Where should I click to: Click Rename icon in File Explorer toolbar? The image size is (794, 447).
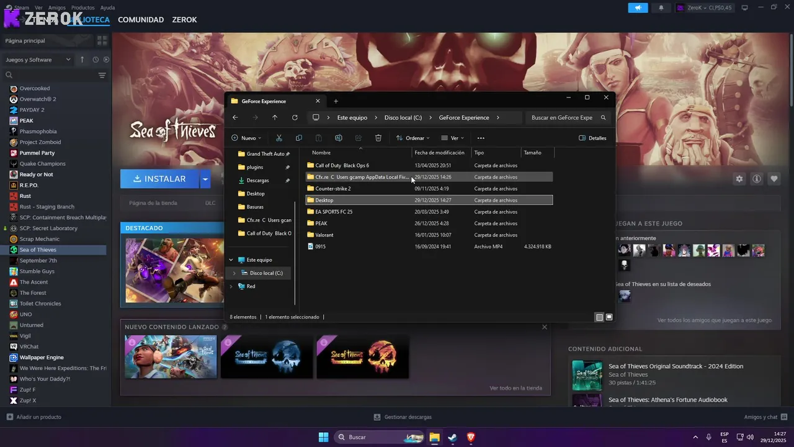[339, 138]
